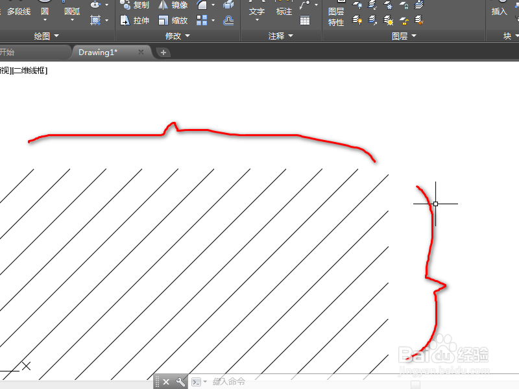Grab the command line grip handle

tap(158, 382)
